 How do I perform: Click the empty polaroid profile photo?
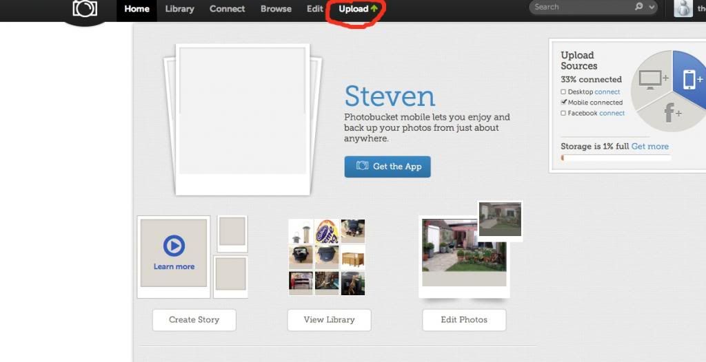click(x=243, y=119)
